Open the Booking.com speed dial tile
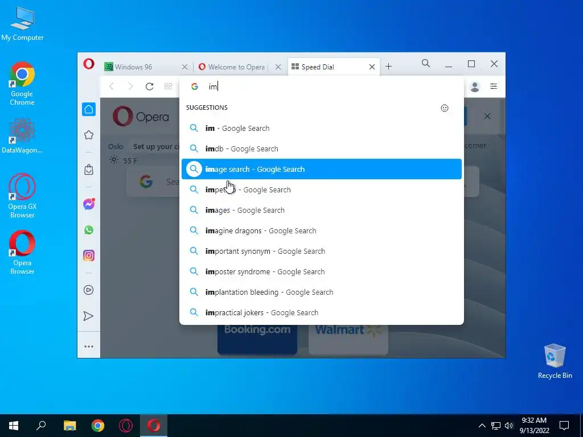 [257, 339]
